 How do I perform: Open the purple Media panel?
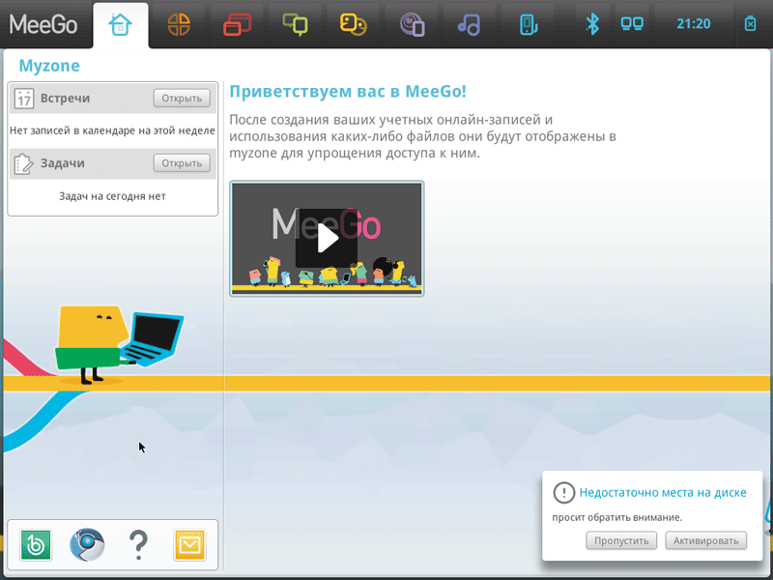(412, 23)
